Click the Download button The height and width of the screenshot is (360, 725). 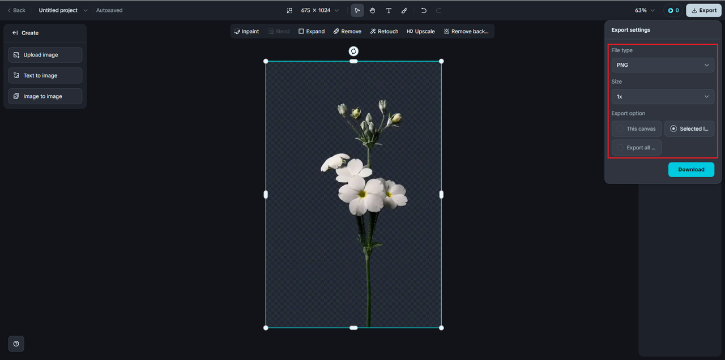[x=691, y=169]
